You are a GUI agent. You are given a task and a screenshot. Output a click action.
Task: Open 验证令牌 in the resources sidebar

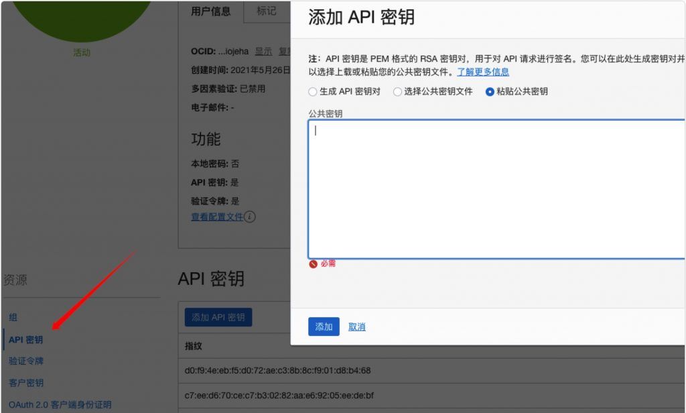click(26, 361)
